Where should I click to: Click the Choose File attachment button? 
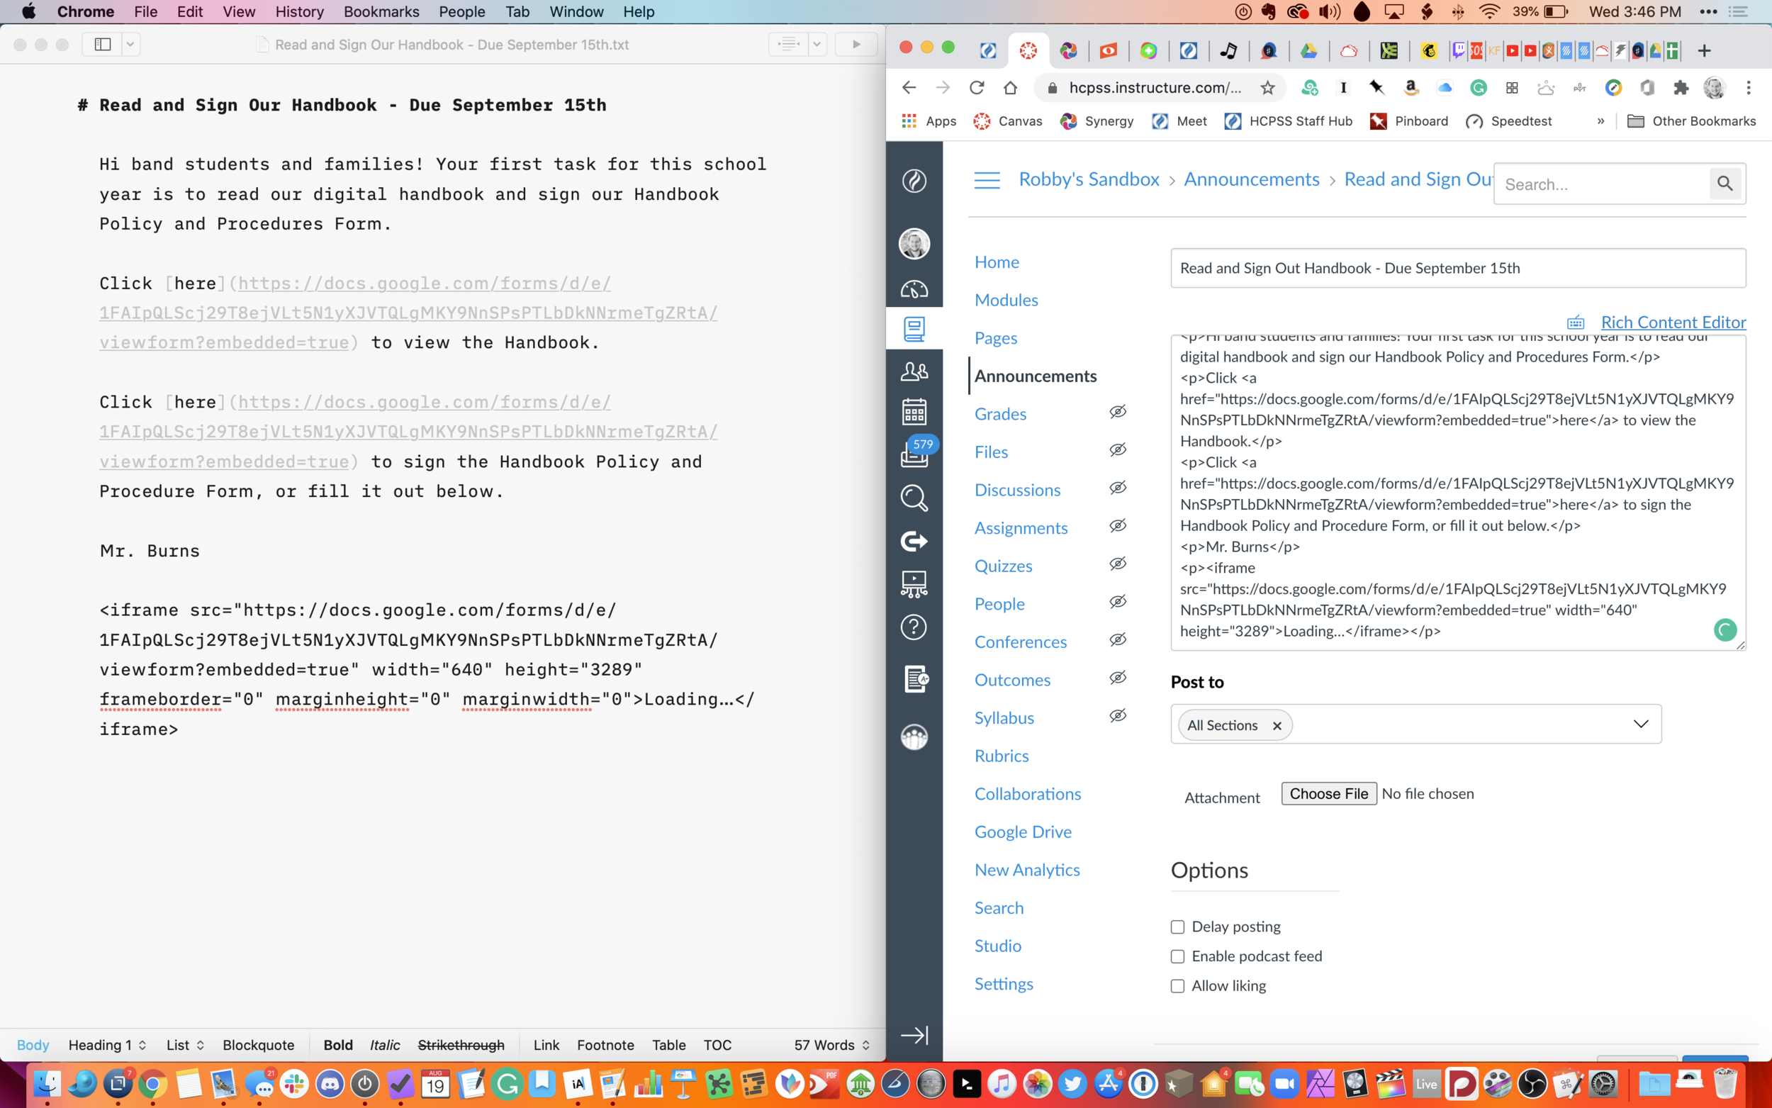(1328, 793)
